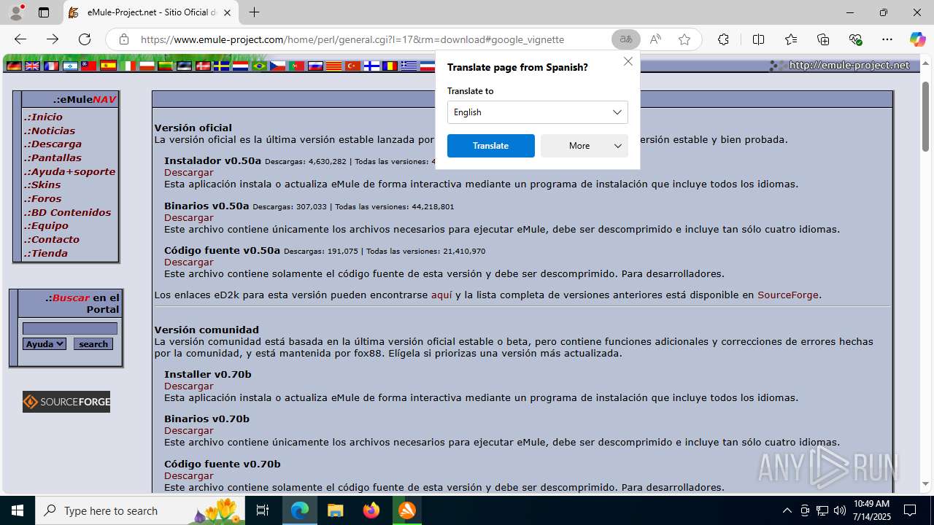This screenshot has height=525, width=934.
Task: Open Collections panel
Action: 823,39
